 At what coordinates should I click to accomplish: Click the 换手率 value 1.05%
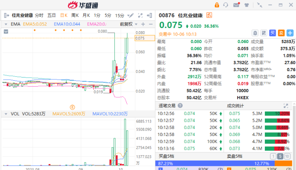tap(289, 56)
